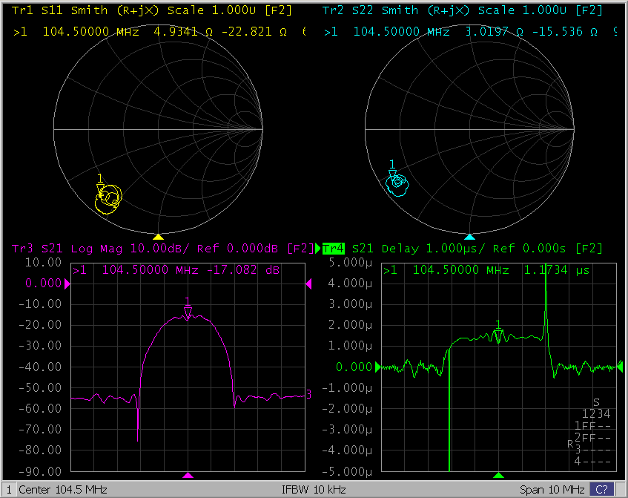Click marker 1 on the S22 Smith chart
This screenshot has width=628, height=498.
[393, 172]
